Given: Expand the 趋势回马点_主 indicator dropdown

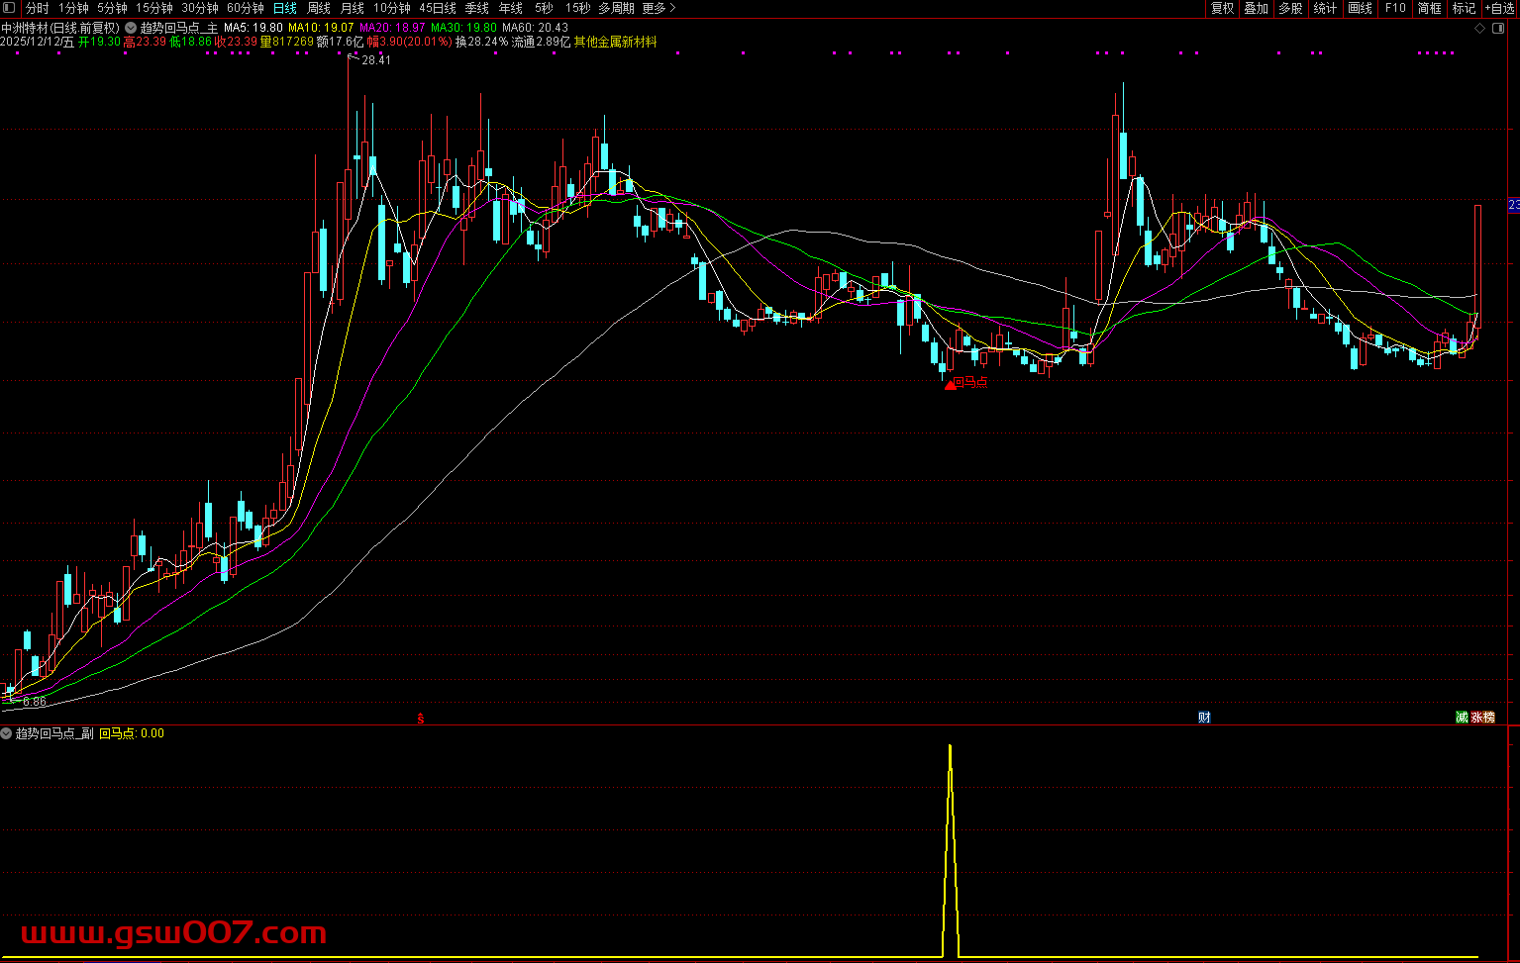Looking at the screenshot, I should click(x=131, y=28).
